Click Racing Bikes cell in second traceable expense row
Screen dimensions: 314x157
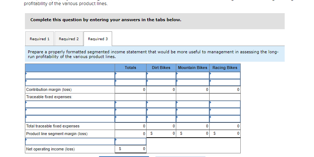coord(225,111)
